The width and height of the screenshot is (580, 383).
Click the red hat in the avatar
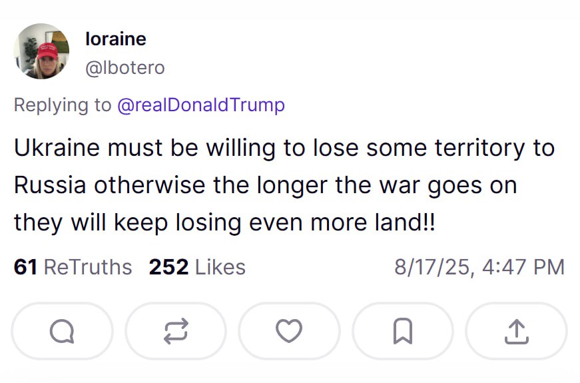point(47,50)
